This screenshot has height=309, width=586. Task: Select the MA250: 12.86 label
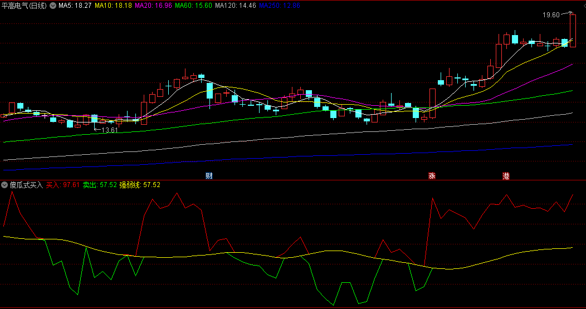(280, 6)
